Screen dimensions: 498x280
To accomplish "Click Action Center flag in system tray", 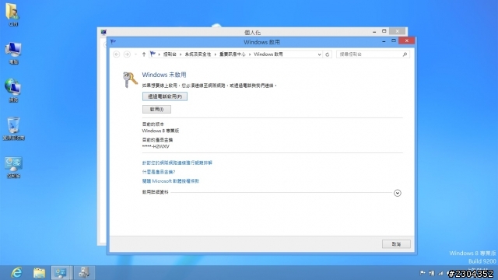I will point(423,273).
